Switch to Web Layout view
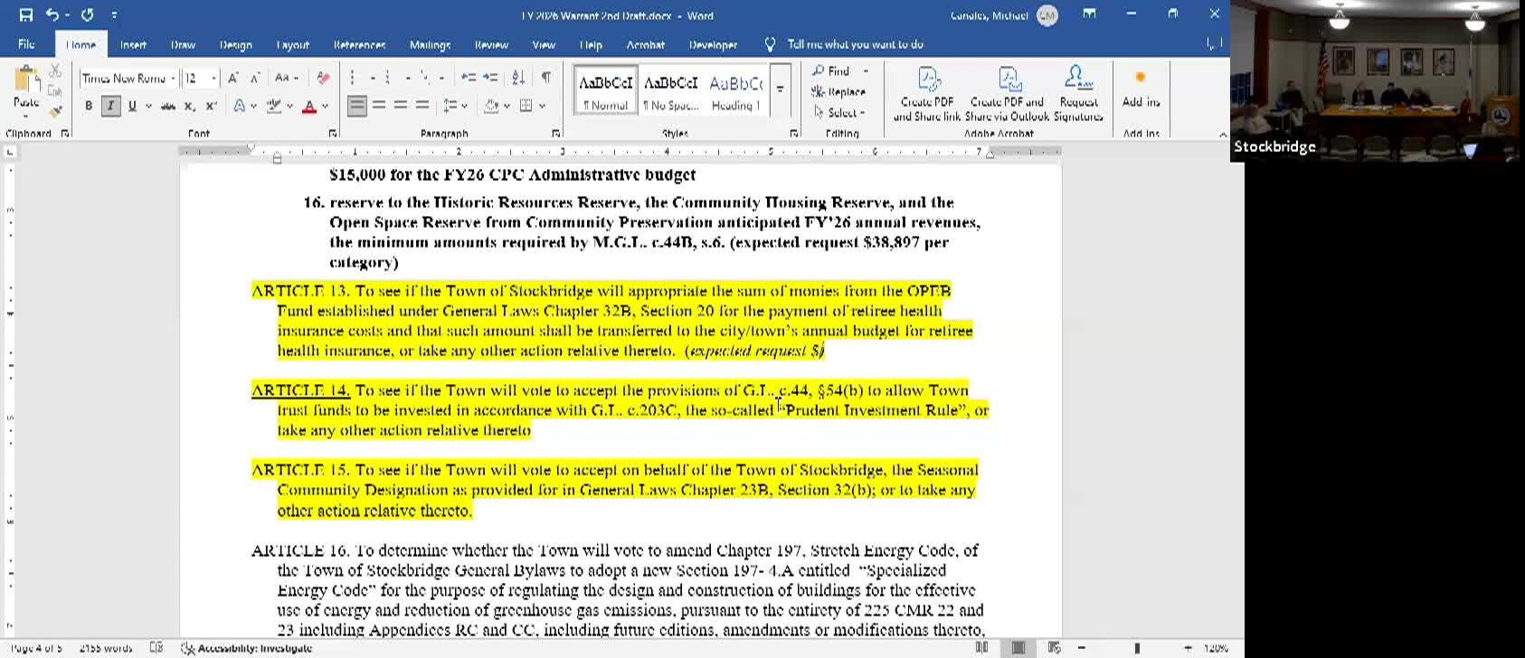 tap(1054, 647)
